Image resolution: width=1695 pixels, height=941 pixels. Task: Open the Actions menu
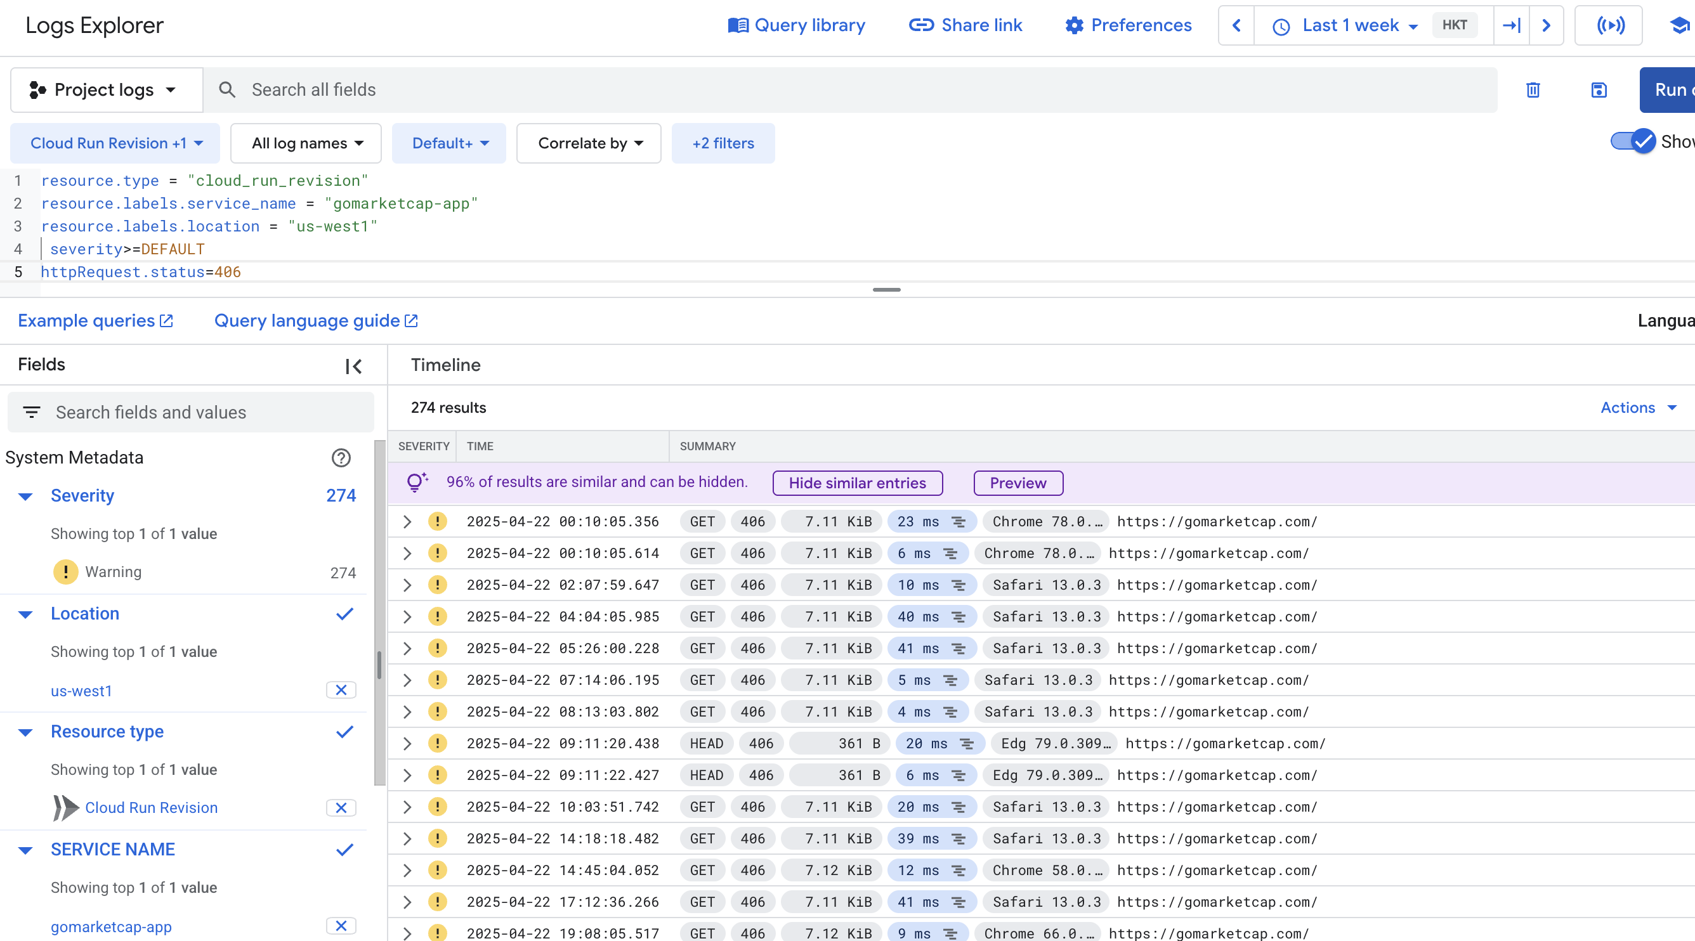click(1639, 408)
